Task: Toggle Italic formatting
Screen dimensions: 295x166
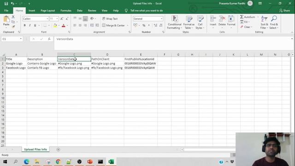Action: (29, 25)
